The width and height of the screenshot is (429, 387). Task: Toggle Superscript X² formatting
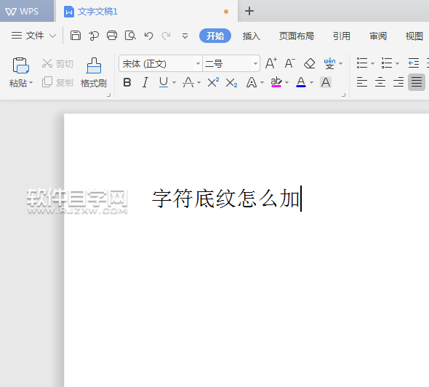(213, 82)
